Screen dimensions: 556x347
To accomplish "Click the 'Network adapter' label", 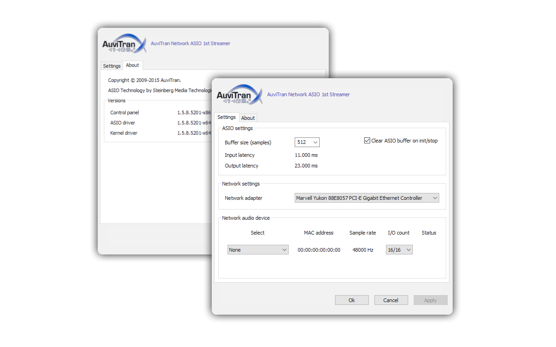I will pos(244,198).
